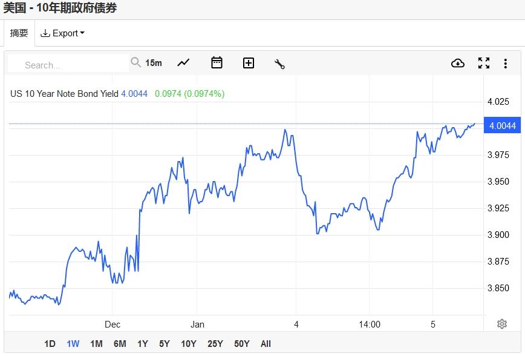The width and height of the screenshot is (525, 356).
Task: Switch range to 1D
Action: [x=50, y=344]
